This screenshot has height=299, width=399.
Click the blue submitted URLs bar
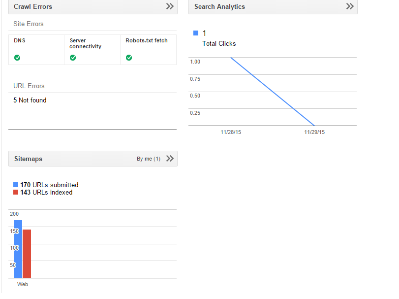18,249
